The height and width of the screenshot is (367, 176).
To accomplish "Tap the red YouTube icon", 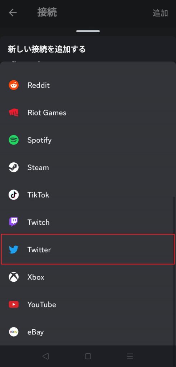I will 14,304.
